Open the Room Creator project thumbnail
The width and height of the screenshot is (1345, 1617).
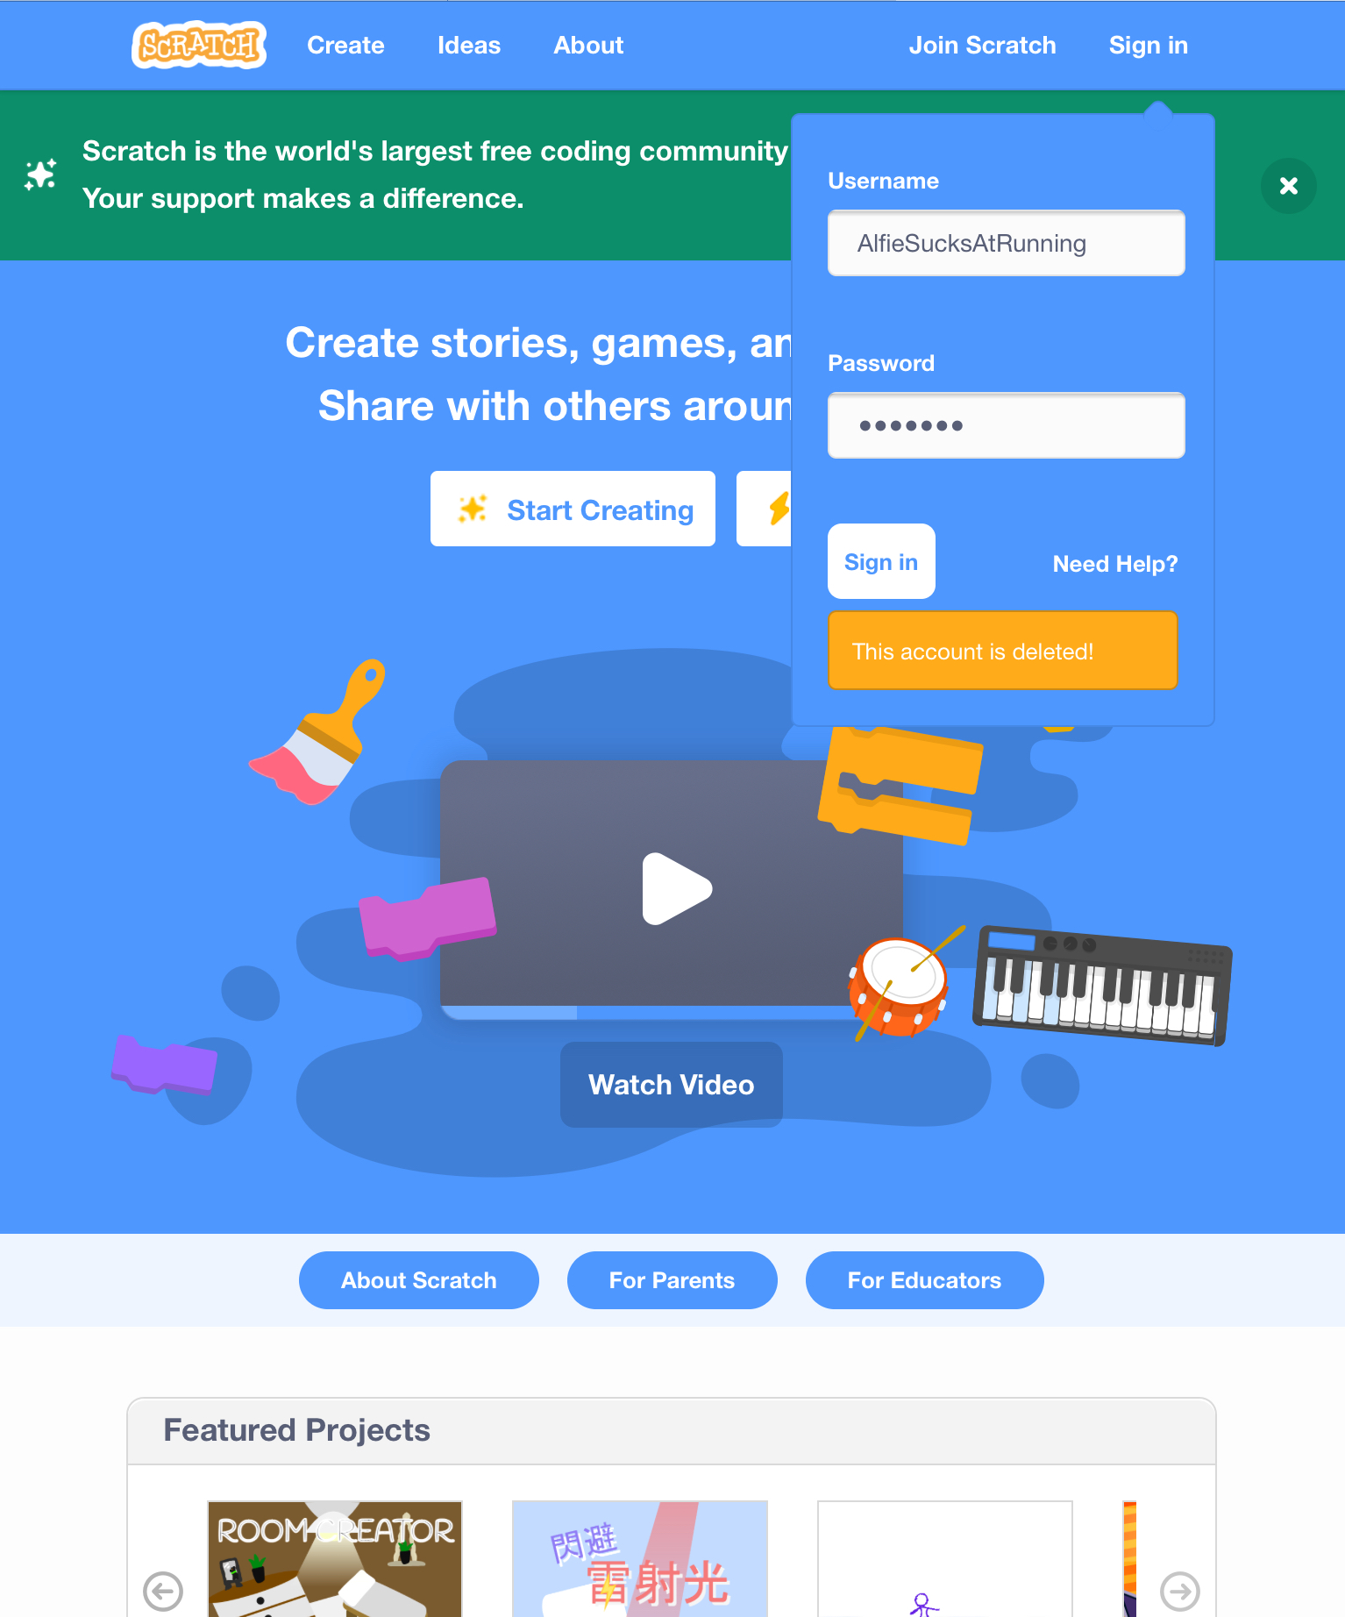click(335, 1558)
